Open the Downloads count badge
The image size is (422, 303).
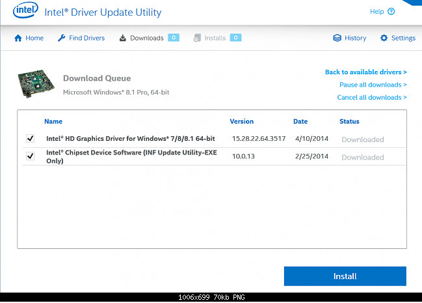pyautogui.click(x=174, y=38)
